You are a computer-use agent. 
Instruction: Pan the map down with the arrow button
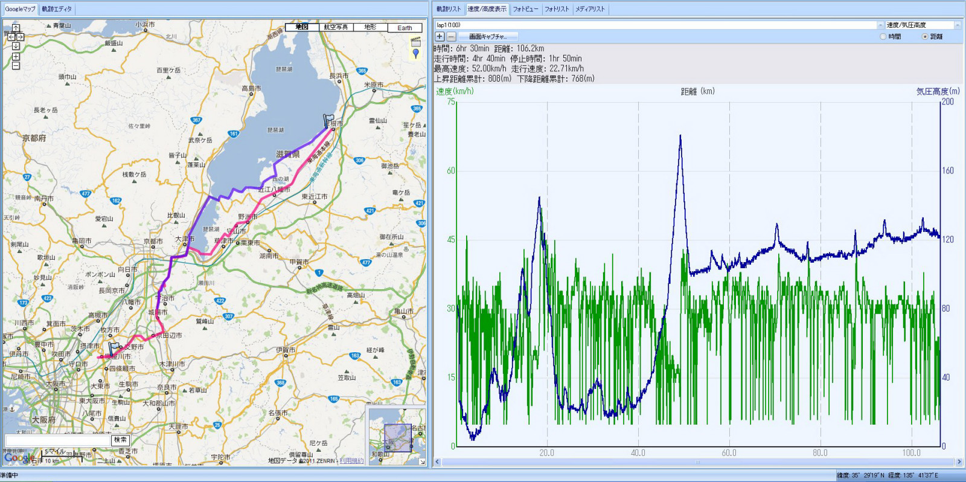[16, 46]
